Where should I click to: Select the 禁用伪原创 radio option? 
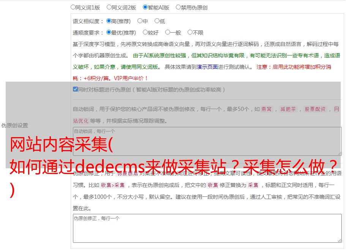point(178,7)
